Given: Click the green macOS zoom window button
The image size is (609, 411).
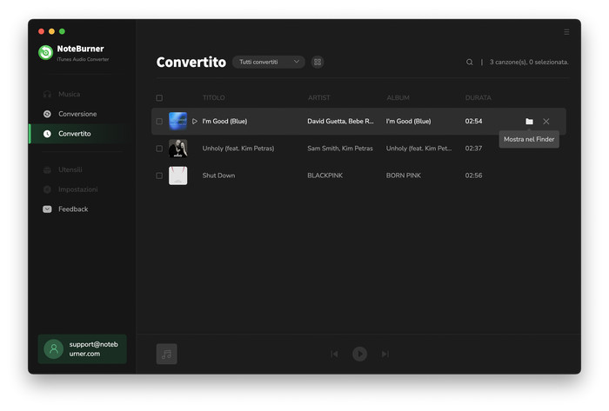Looking at the screenshot, I should point(62,31).
